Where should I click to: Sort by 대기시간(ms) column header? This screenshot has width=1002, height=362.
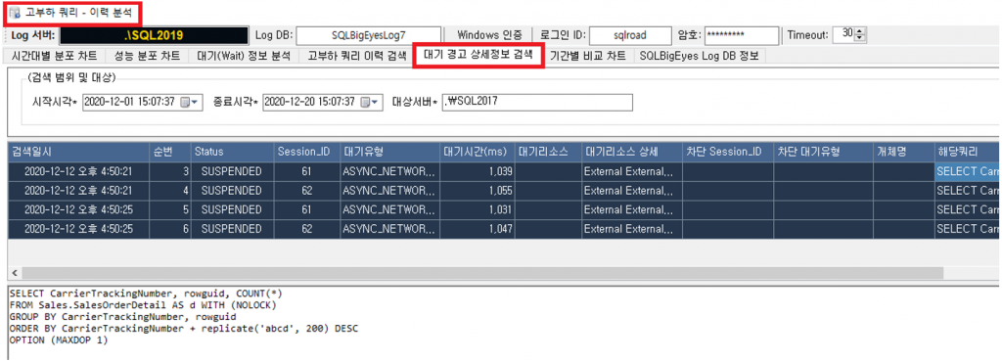tap(478, 152)
